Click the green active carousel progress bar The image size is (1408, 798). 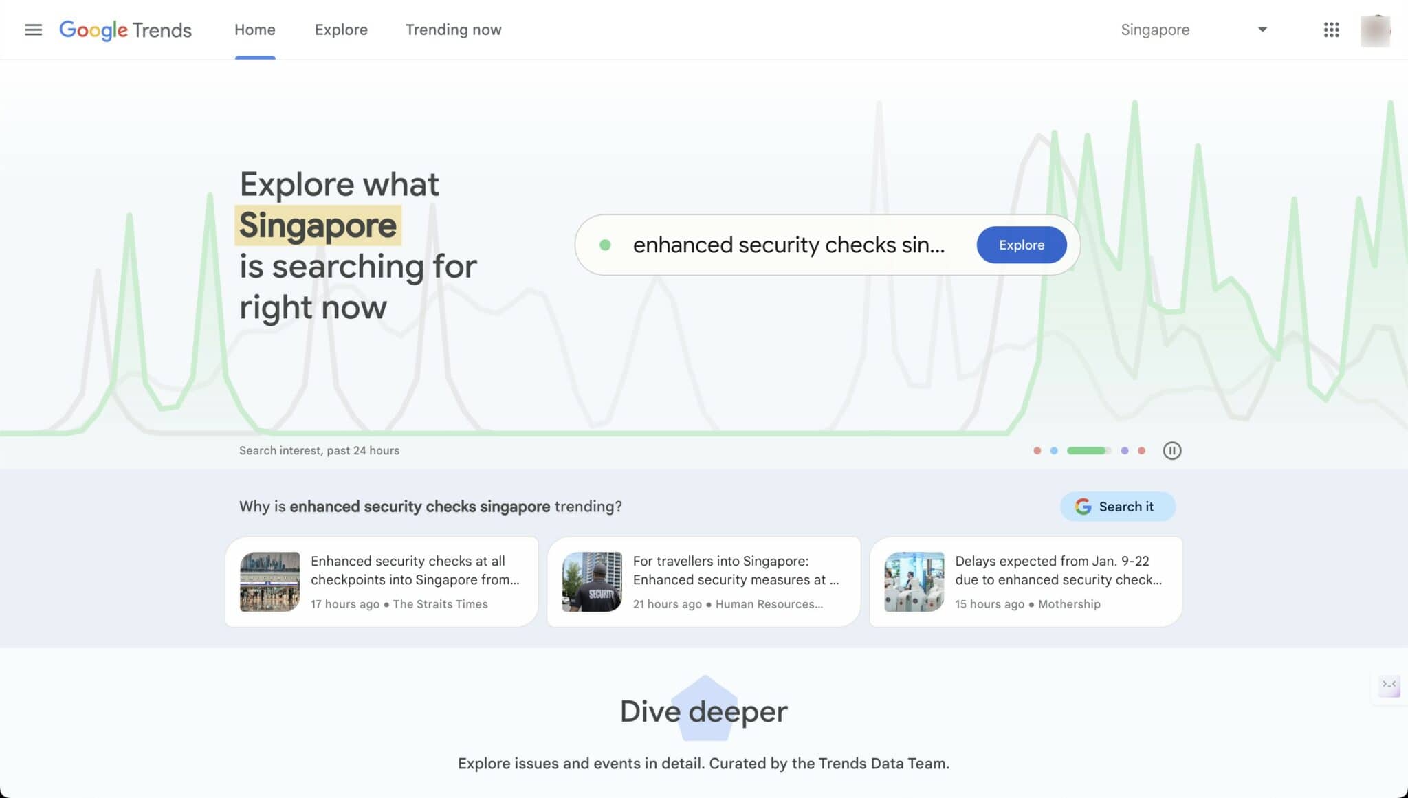click(1088, 451)
